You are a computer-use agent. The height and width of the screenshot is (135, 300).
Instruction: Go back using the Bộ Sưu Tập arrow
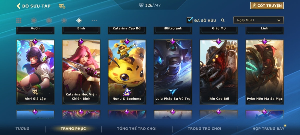[x=18, y=6]
